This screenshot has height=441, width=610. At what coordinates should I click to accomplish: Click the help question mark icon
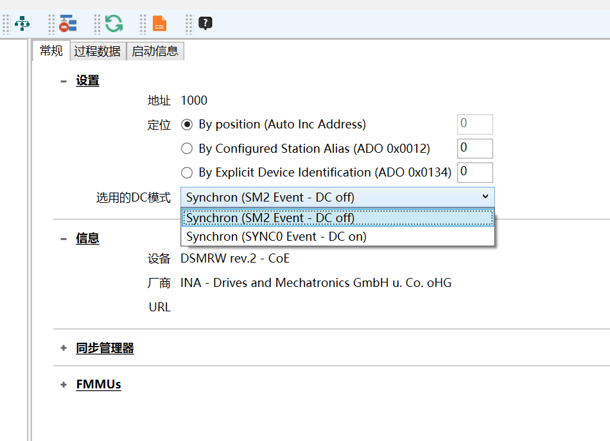tap(205, 24)
